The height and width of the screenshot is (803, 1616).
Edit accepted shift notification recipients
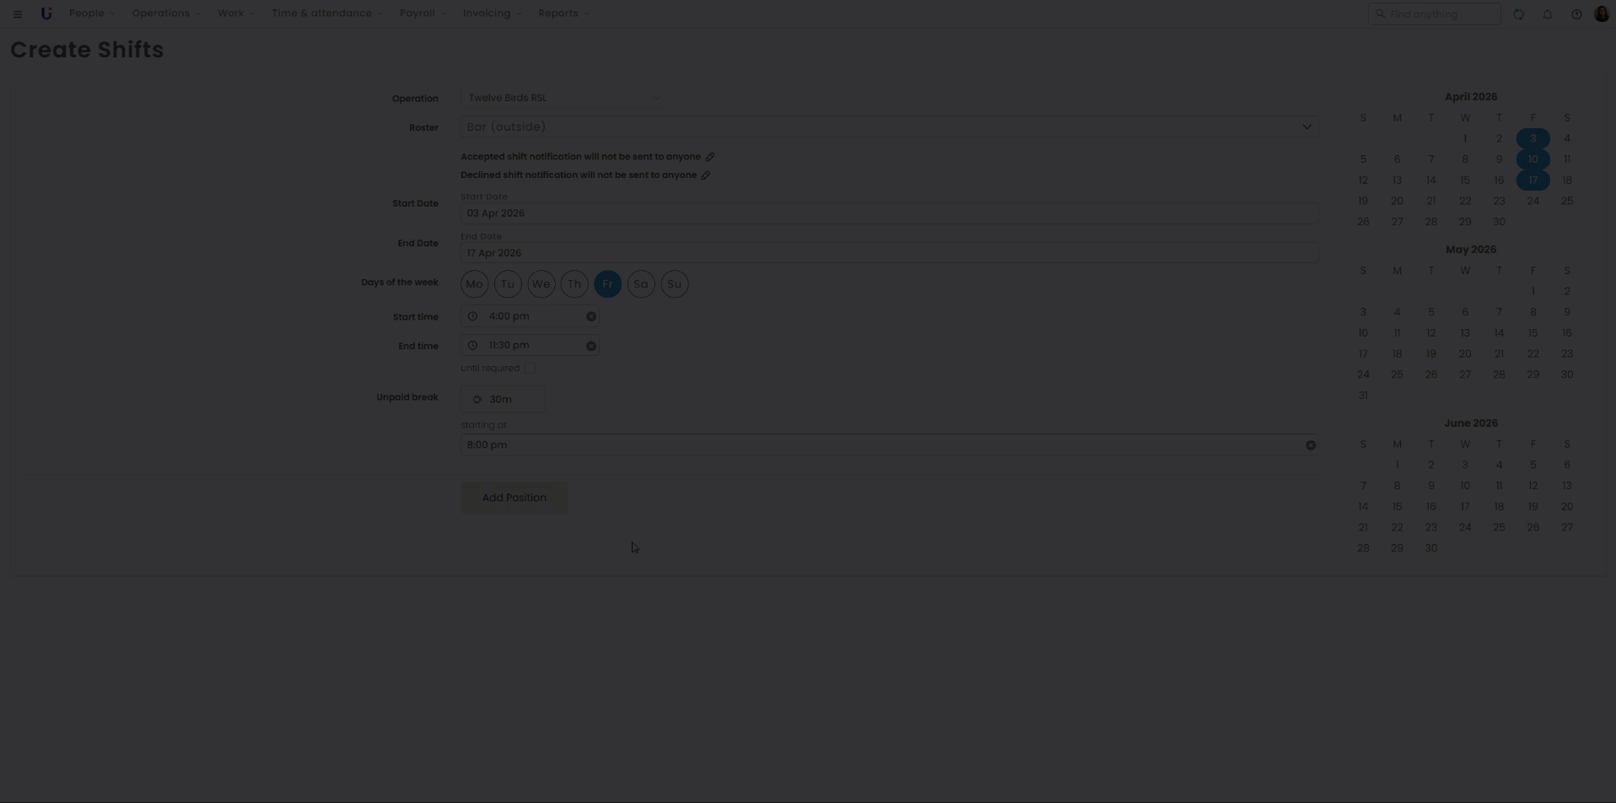(x=710, y=157)
